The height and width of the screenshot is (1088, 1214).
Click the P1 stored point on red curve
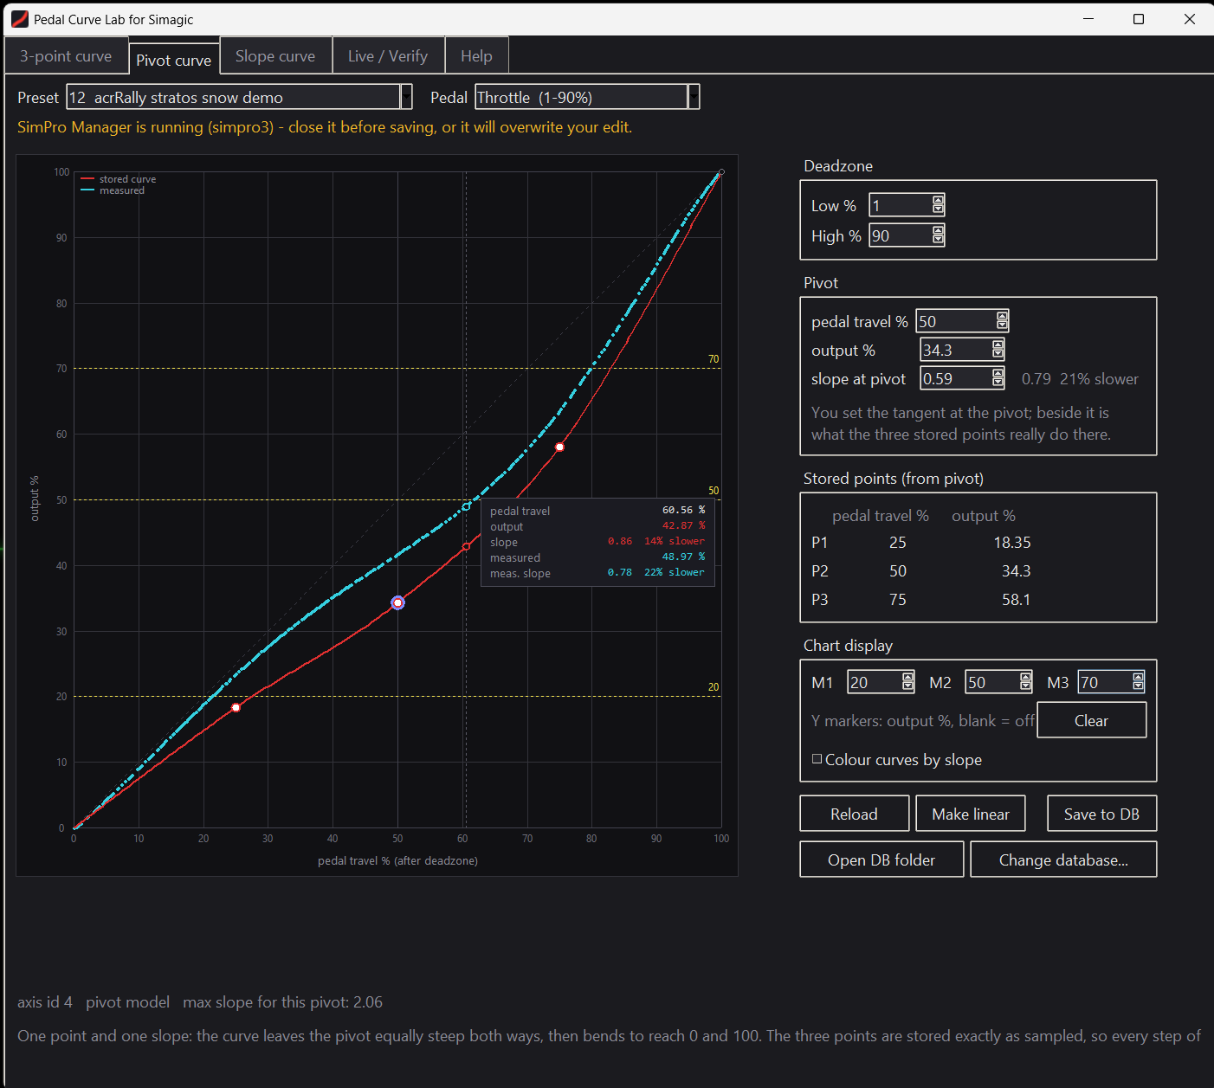coord(236,708)
